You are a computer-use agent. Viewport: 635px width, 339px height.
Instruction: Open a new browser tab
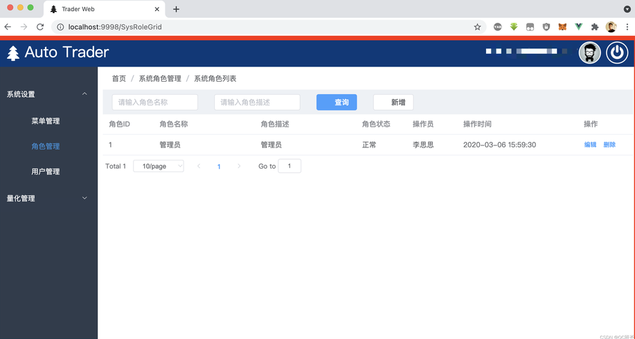pyautogui.click(x=176, y=9)
